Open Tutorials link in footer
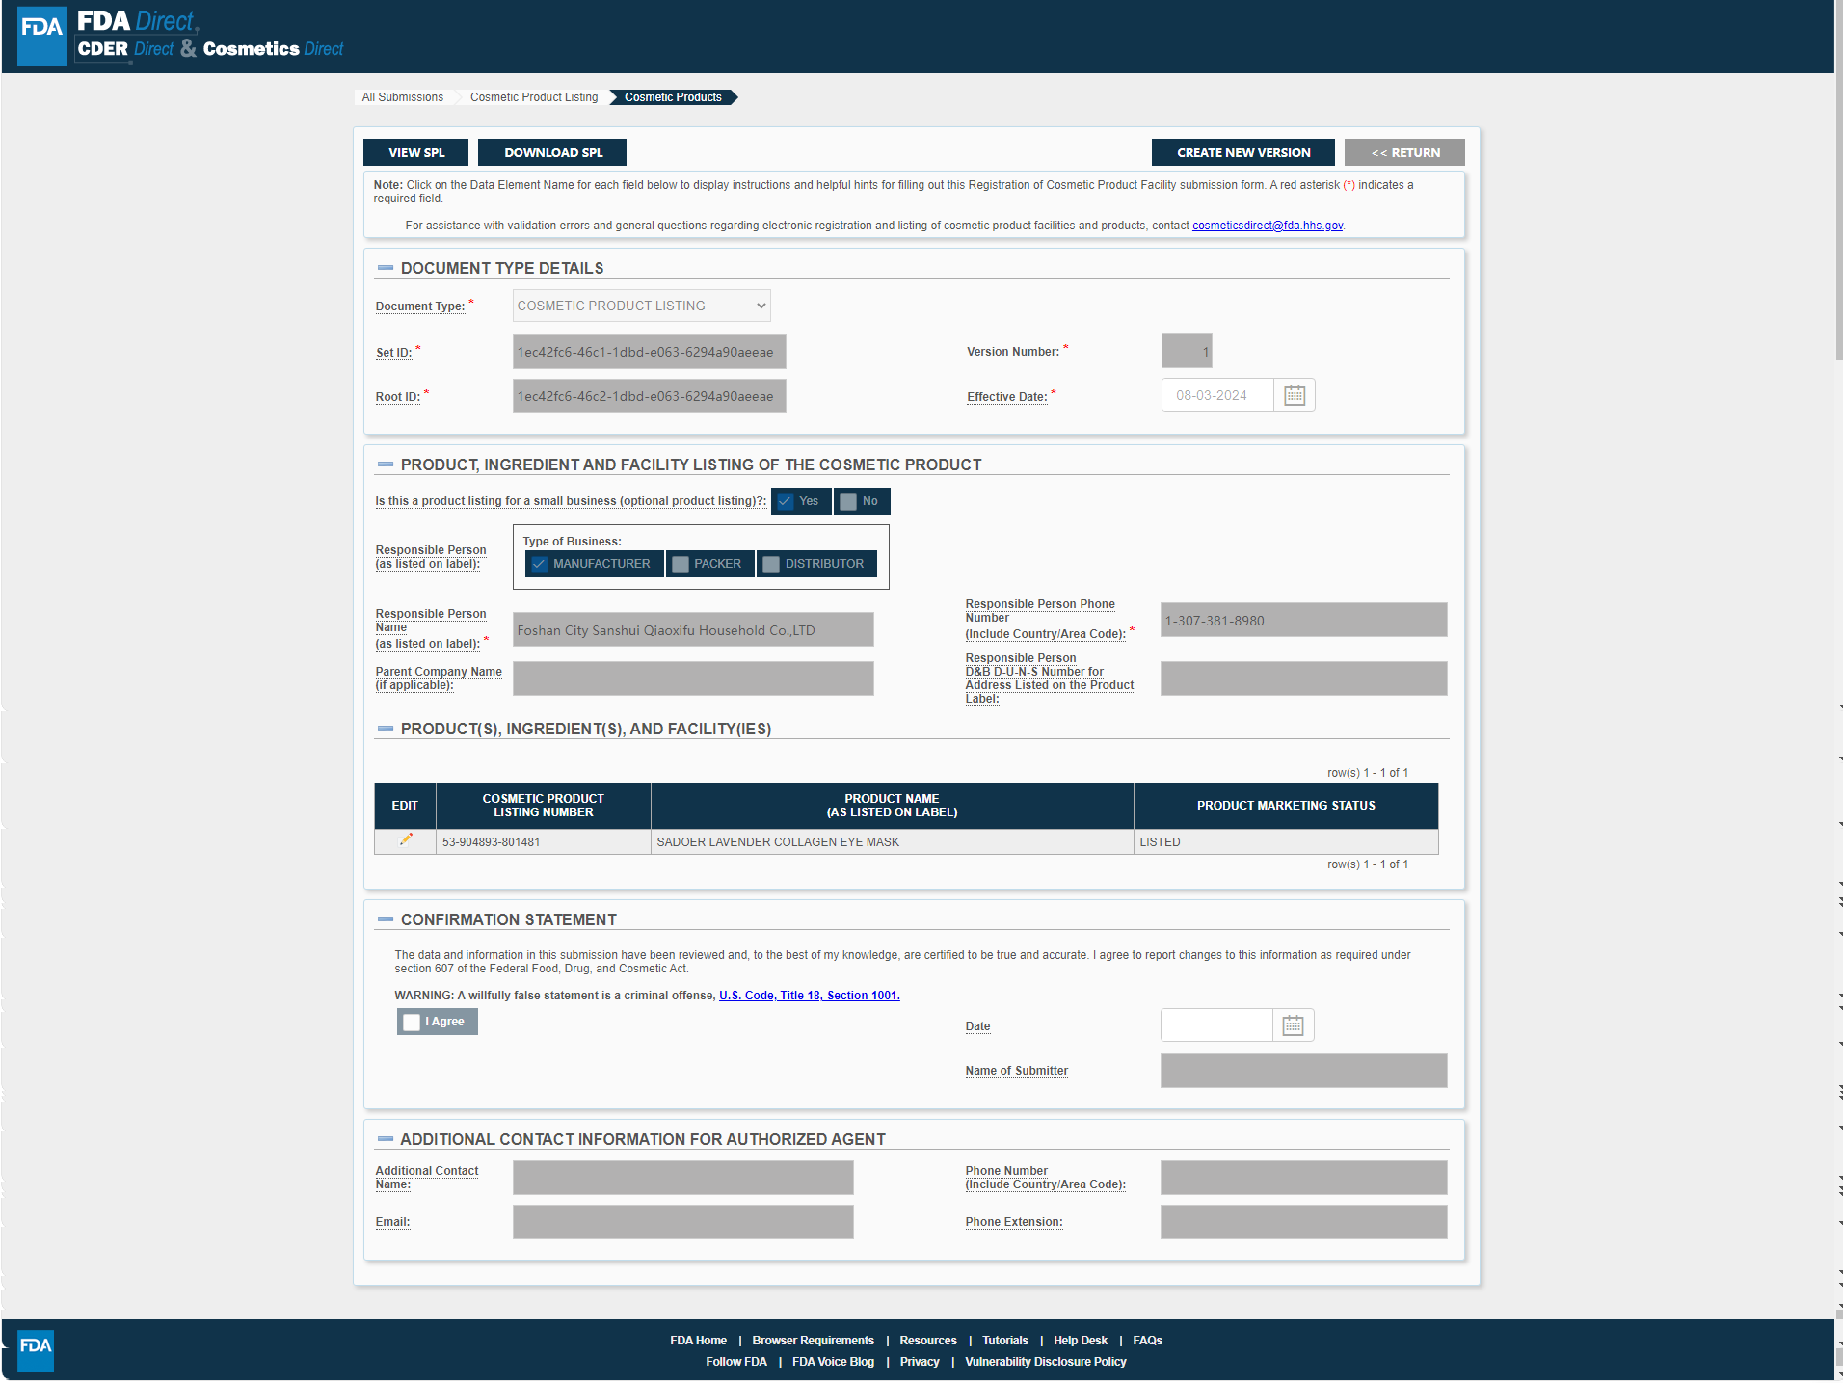This screenshot has width=1843, height=1383. (x=1004, y=1342)
